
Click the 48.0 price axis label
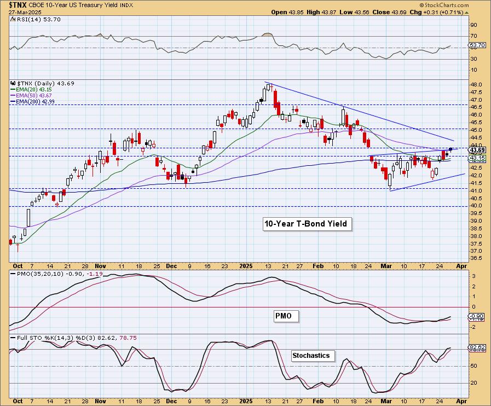(476, 85)
